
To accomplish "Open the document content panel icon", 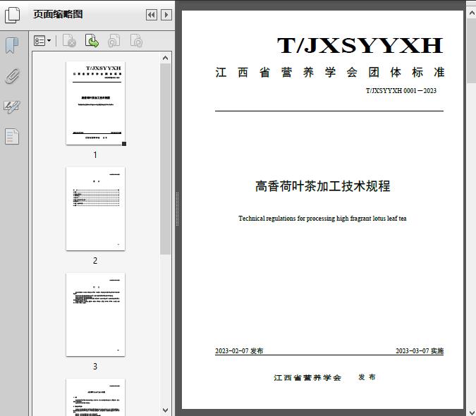I will click(x=12, y=136).
